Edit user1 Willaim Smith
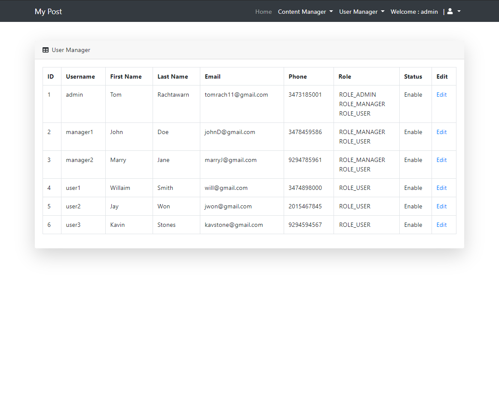Image resolution: width=499 pixels, height=409 pixels. [x=441, y=188]
